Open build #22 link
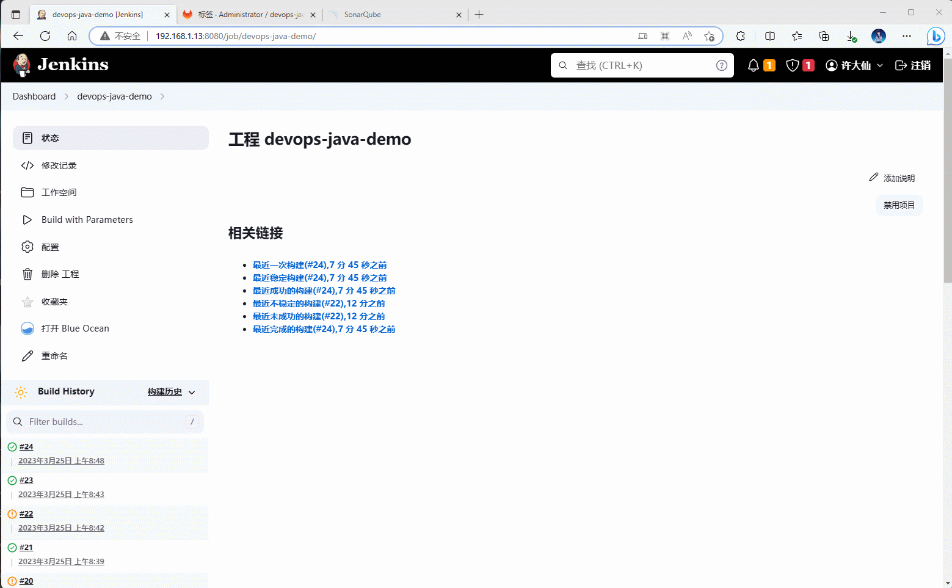Screen dimensions: 952x588 pos(26,514)
